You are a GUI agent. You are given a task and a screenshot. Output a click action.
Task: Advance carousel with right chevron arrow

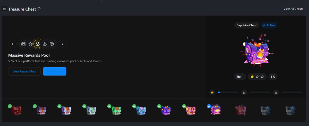(x=63, y=44)
